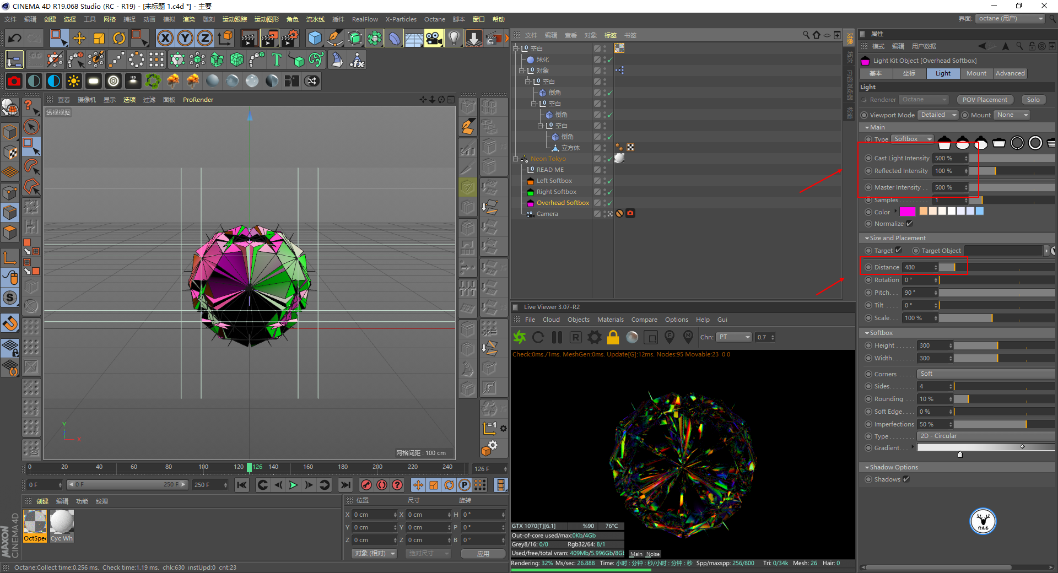Play the animation forward
This screenshot has height=573, width=1058.
293,485
